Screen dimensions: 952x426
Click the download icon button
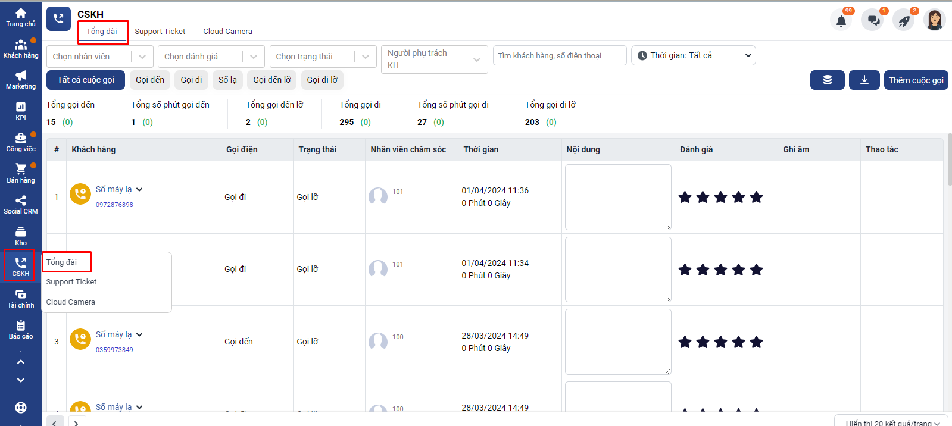tap(864, 80)
